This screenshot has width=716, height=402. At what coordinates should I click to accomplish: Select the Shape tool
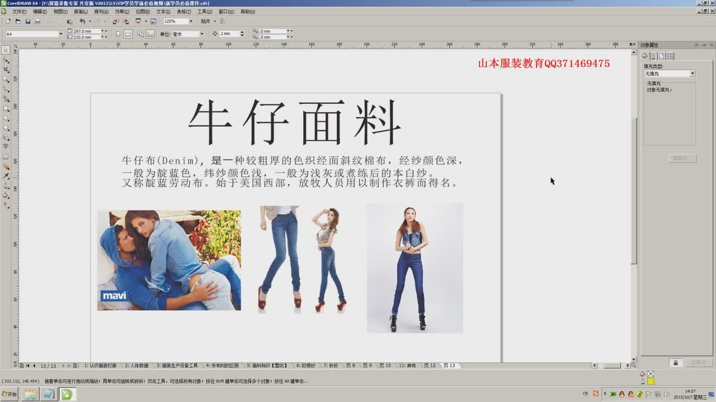point(6,60)
